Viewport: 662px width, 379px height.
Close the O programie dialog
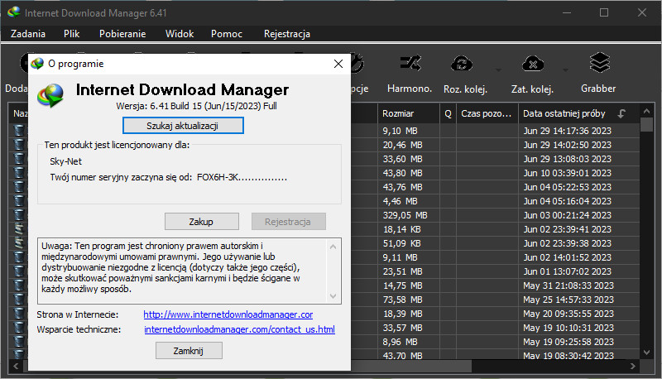(338, 64)
